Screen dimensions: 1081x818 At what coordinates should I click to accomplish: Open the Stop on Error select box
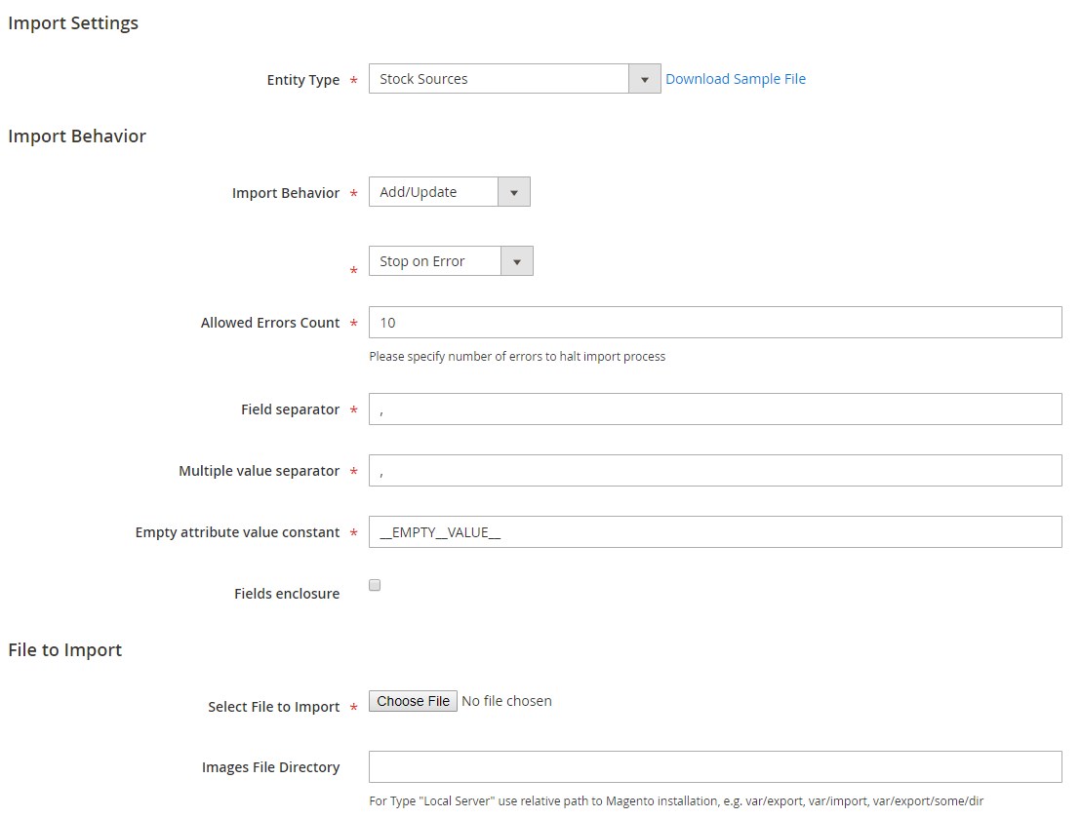coord(435,261)
